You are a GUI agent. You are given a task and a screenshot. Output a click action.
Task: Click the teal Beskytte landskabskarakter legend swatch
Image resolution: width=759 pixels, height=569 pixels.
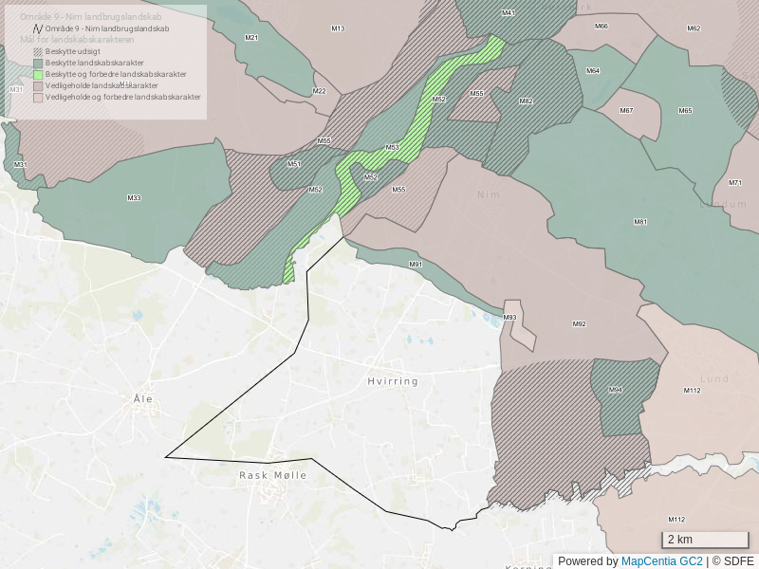(38, 63)
